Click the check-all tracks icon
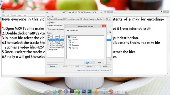The image size is (170, 95). point(110,32)
